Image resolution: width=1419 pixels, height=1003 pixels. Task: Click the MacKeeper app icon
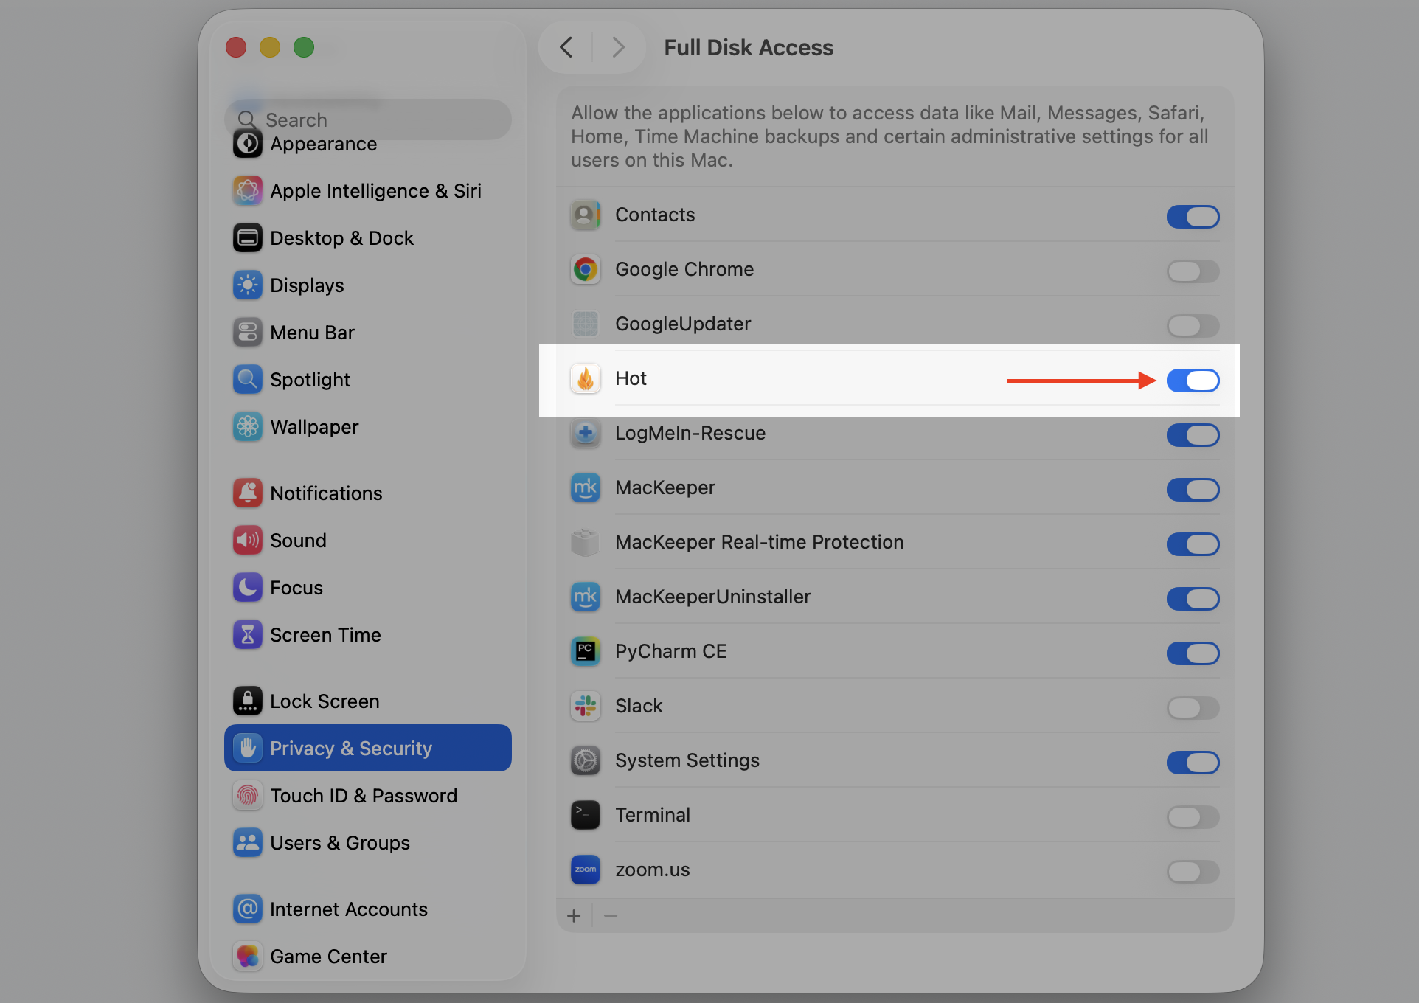tap(586, 488)
